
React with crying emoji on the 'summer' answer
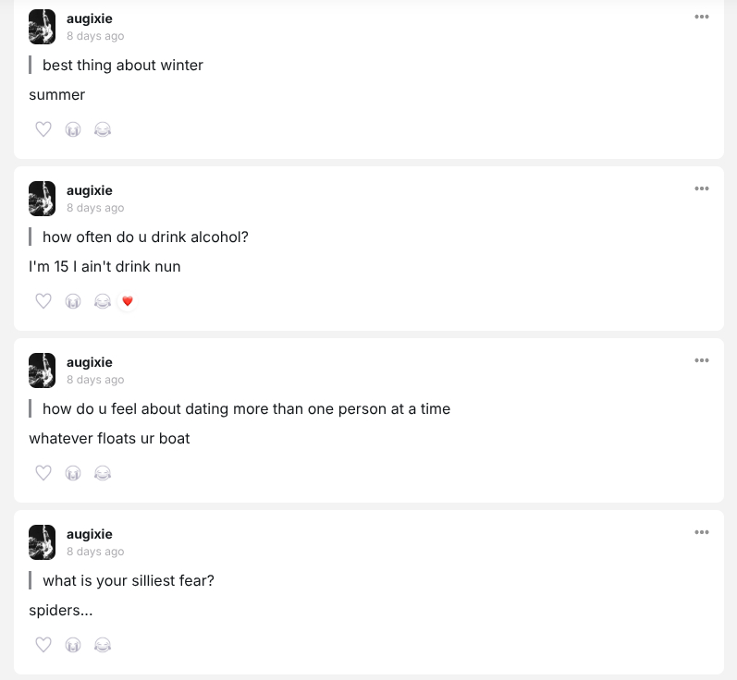coord(73,129)
